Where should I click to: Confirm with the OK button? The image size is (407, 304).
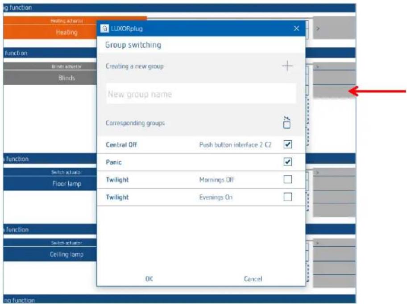point(149,279)
